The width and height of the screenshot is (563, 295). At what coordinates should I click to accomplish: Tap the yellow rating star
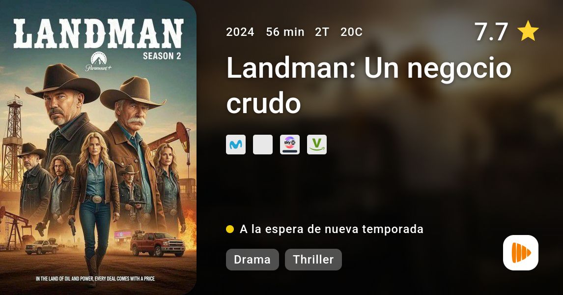[528, 31]
